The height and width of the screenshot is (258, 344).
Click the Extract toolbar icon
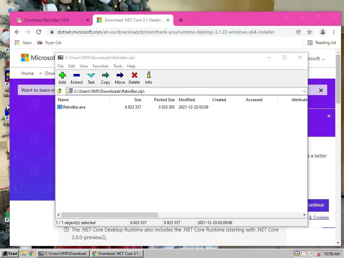pyautogui.click(x=77, y=78)
